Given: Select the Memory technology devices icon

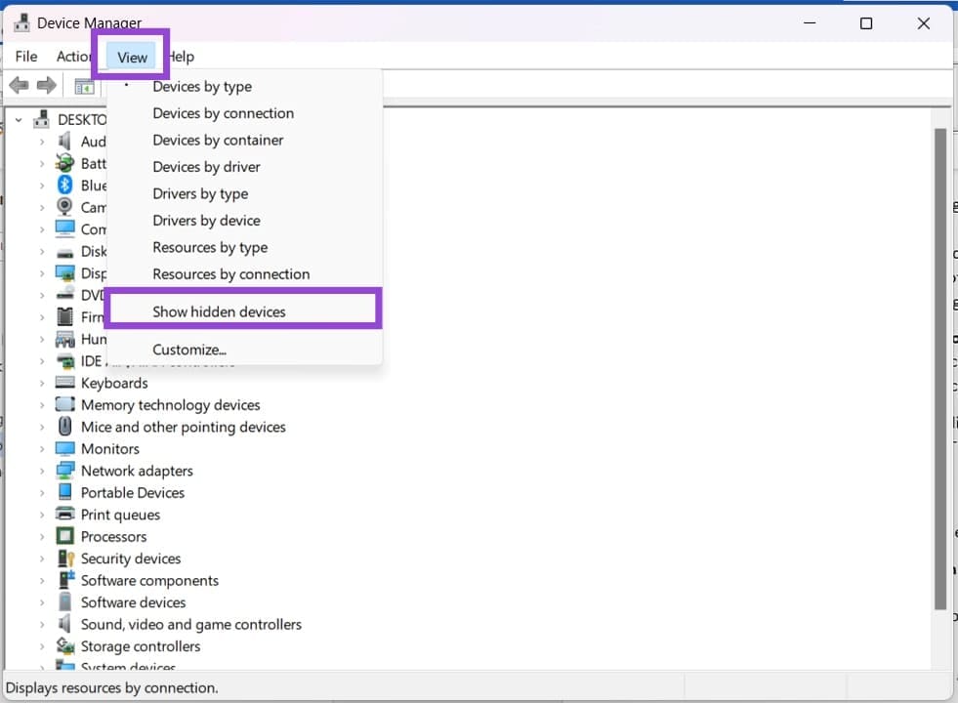Looking at the screenshot, I should click(65, 404).
